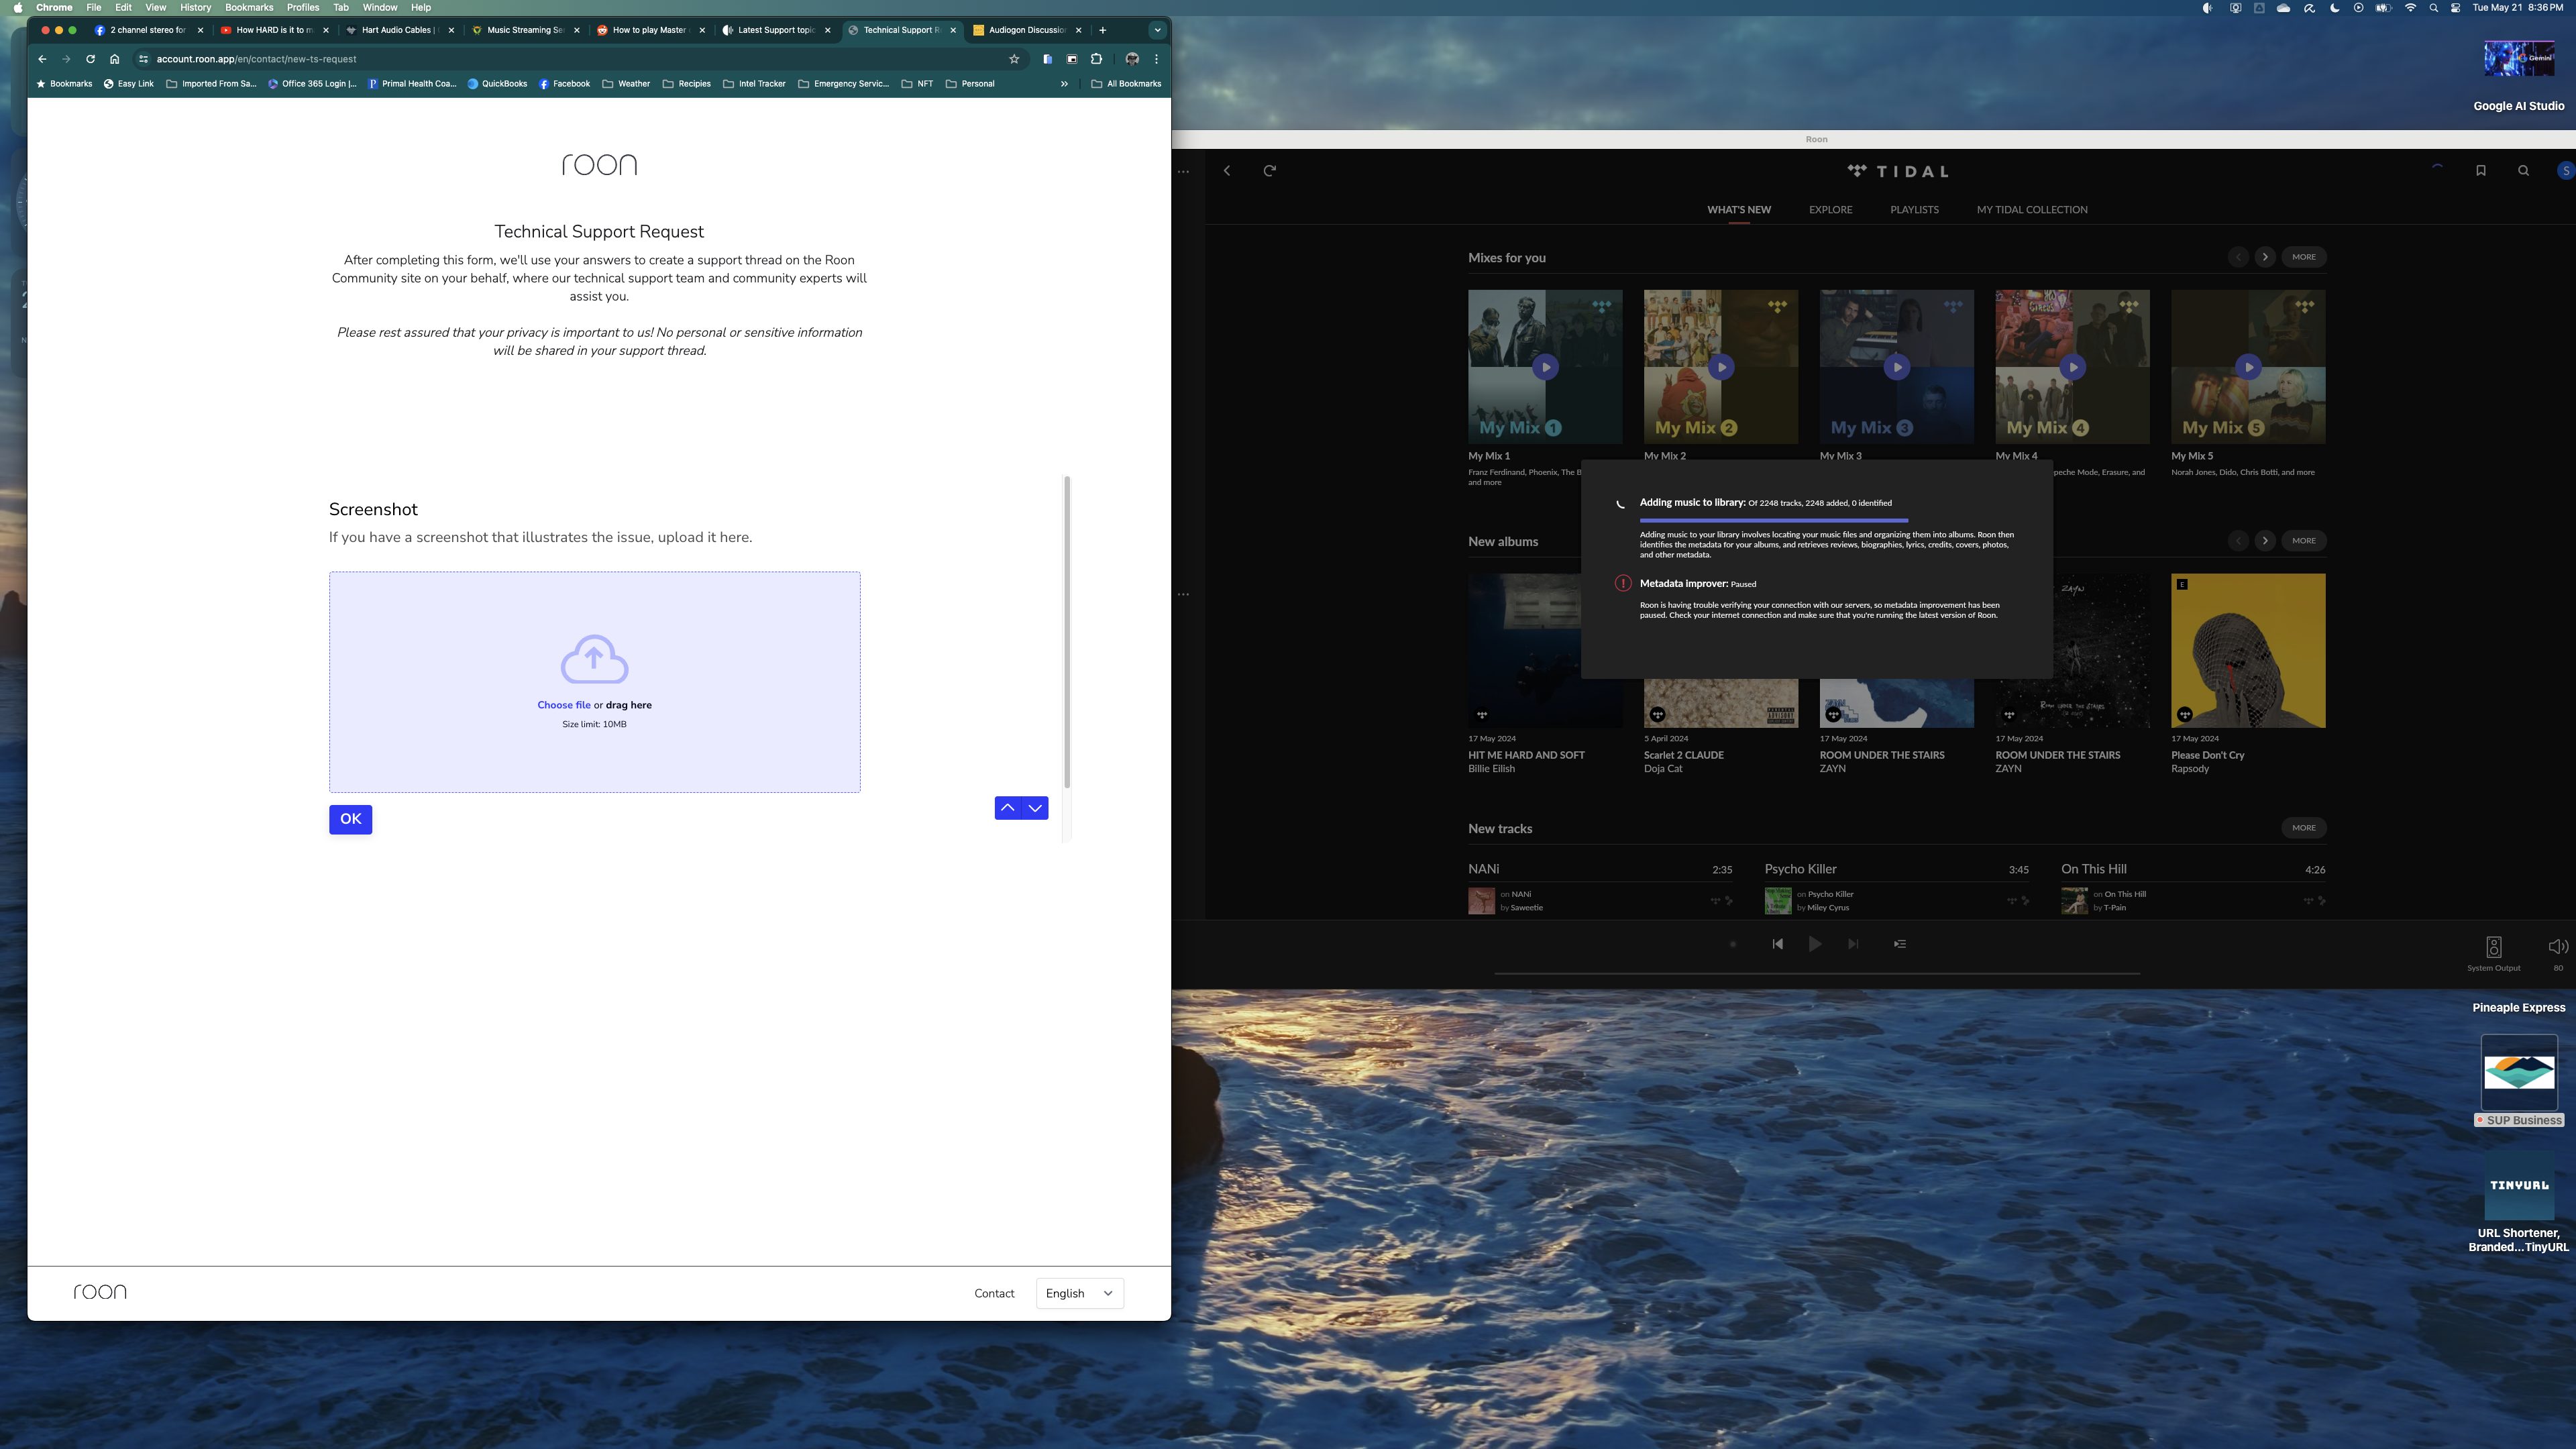Viewport: 2576px width, 1449px height.
Task: Open Roon volume control icon
Action: 2558,947
